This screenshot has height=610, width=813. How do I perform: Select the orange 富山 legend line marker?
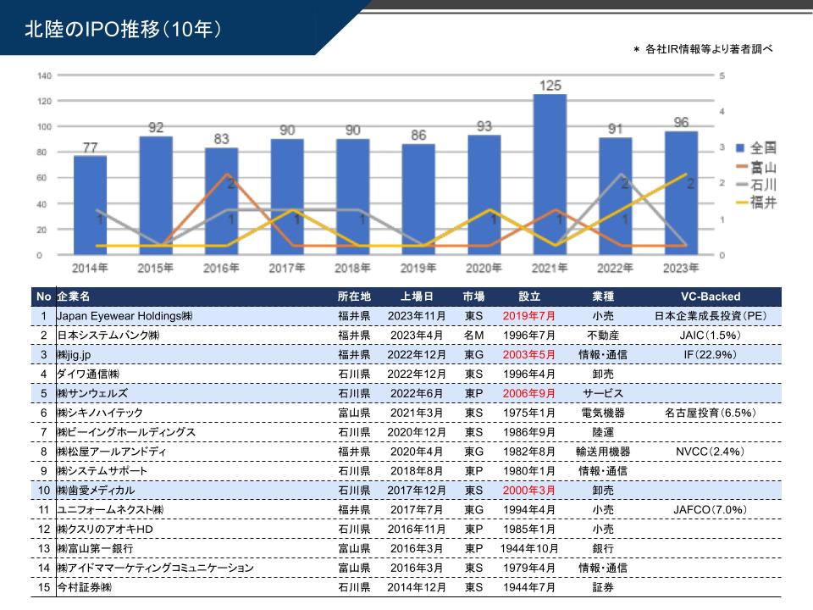742,166
